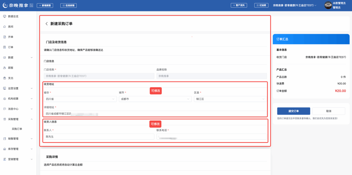This screenshot has width=352, height=175.
Task: Open the 支出 wallet icon in sidebar
Action: click(4, 78)
